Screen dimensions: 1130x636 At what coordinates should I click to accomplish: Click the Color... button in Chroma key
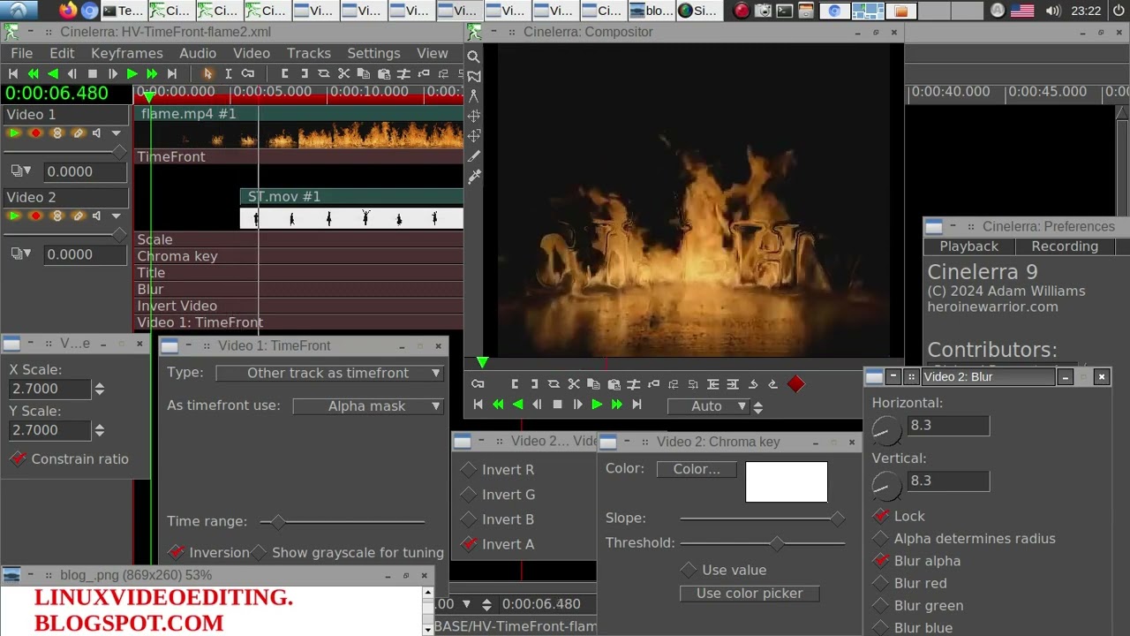(x=697, y=469)
